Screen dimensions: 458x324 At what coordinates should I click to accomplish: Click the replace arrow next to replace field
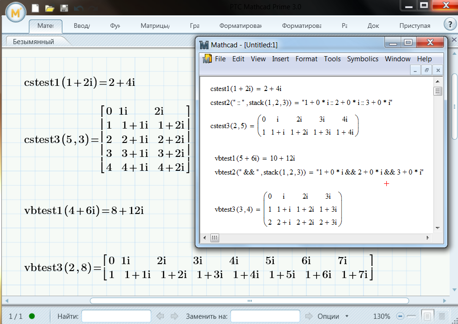click(x=309, y=316)
